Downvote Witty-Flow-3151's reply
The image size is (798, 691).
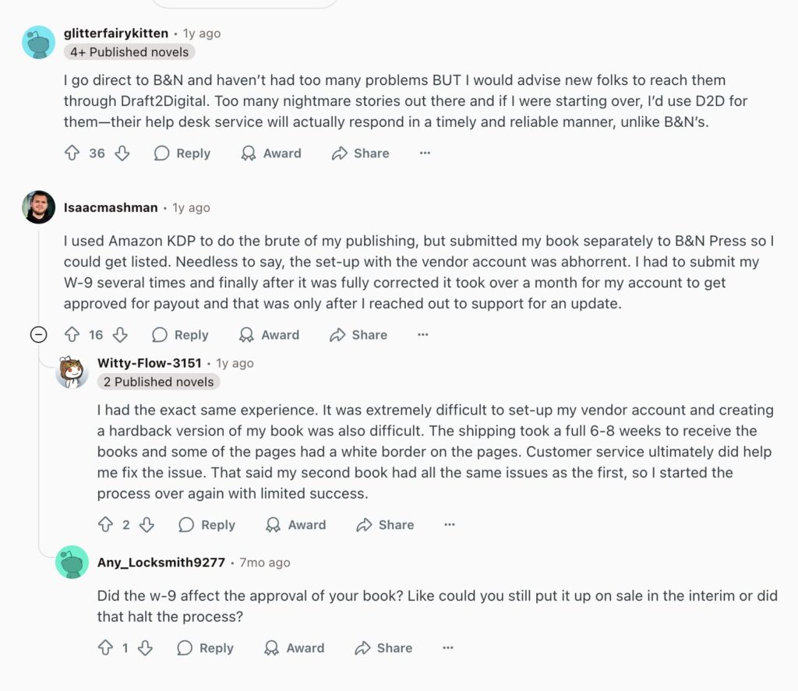coord(147,525)
